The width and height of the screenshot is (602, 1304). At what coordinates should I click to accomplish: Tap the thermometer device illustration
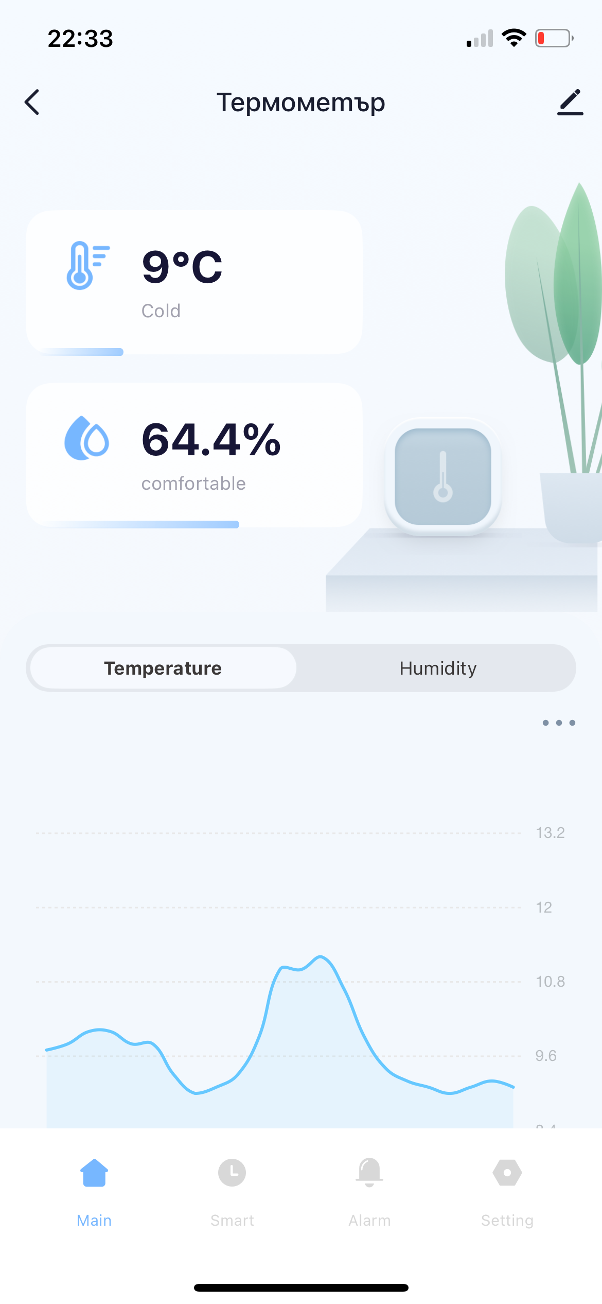point(442,476)
